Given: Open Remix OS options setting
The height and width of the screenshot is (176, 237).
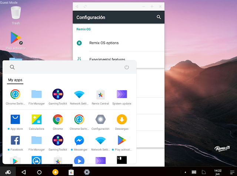Looking at the screenshot, I should click(118, 43).
